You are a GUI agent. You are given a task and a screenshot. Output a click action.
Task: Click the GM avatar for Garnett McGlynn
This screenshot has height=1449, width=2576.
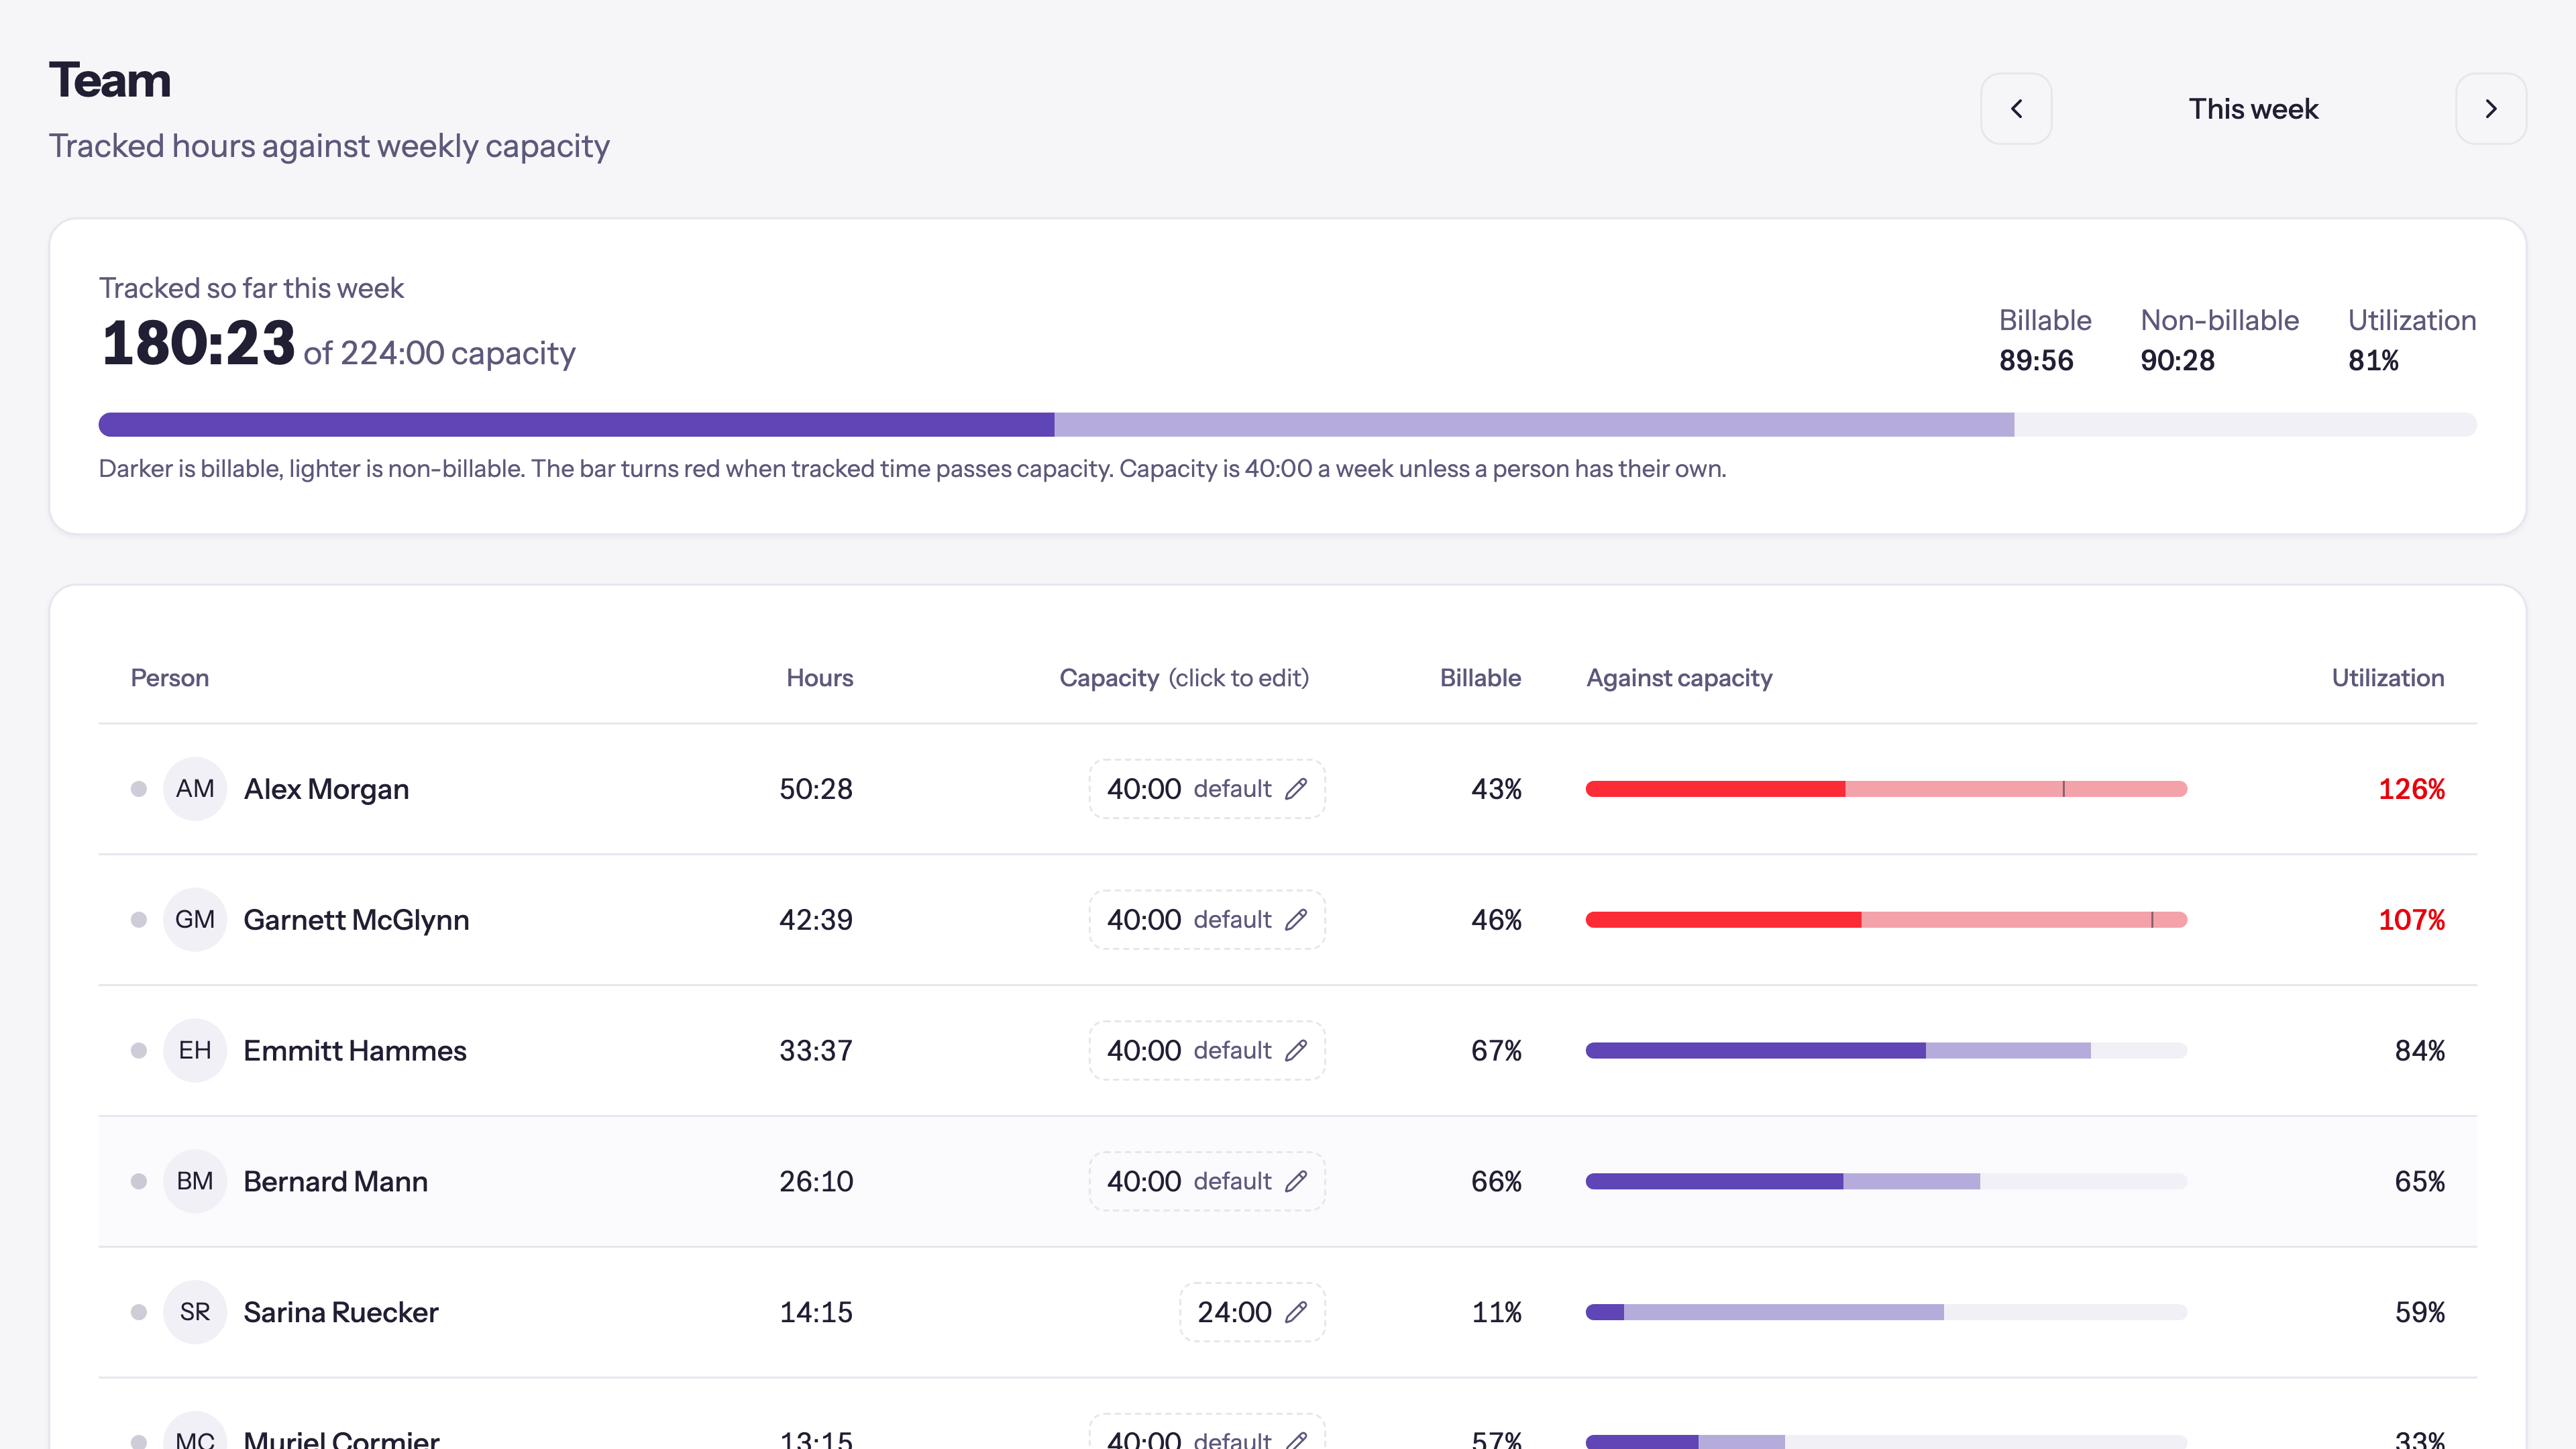(195, 920)
